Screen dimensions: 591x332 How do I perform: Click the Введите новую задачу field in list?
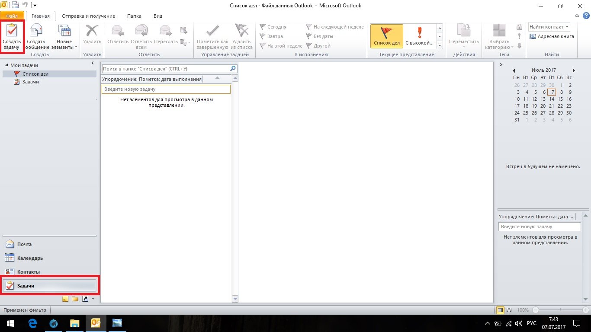click(166, 89)
